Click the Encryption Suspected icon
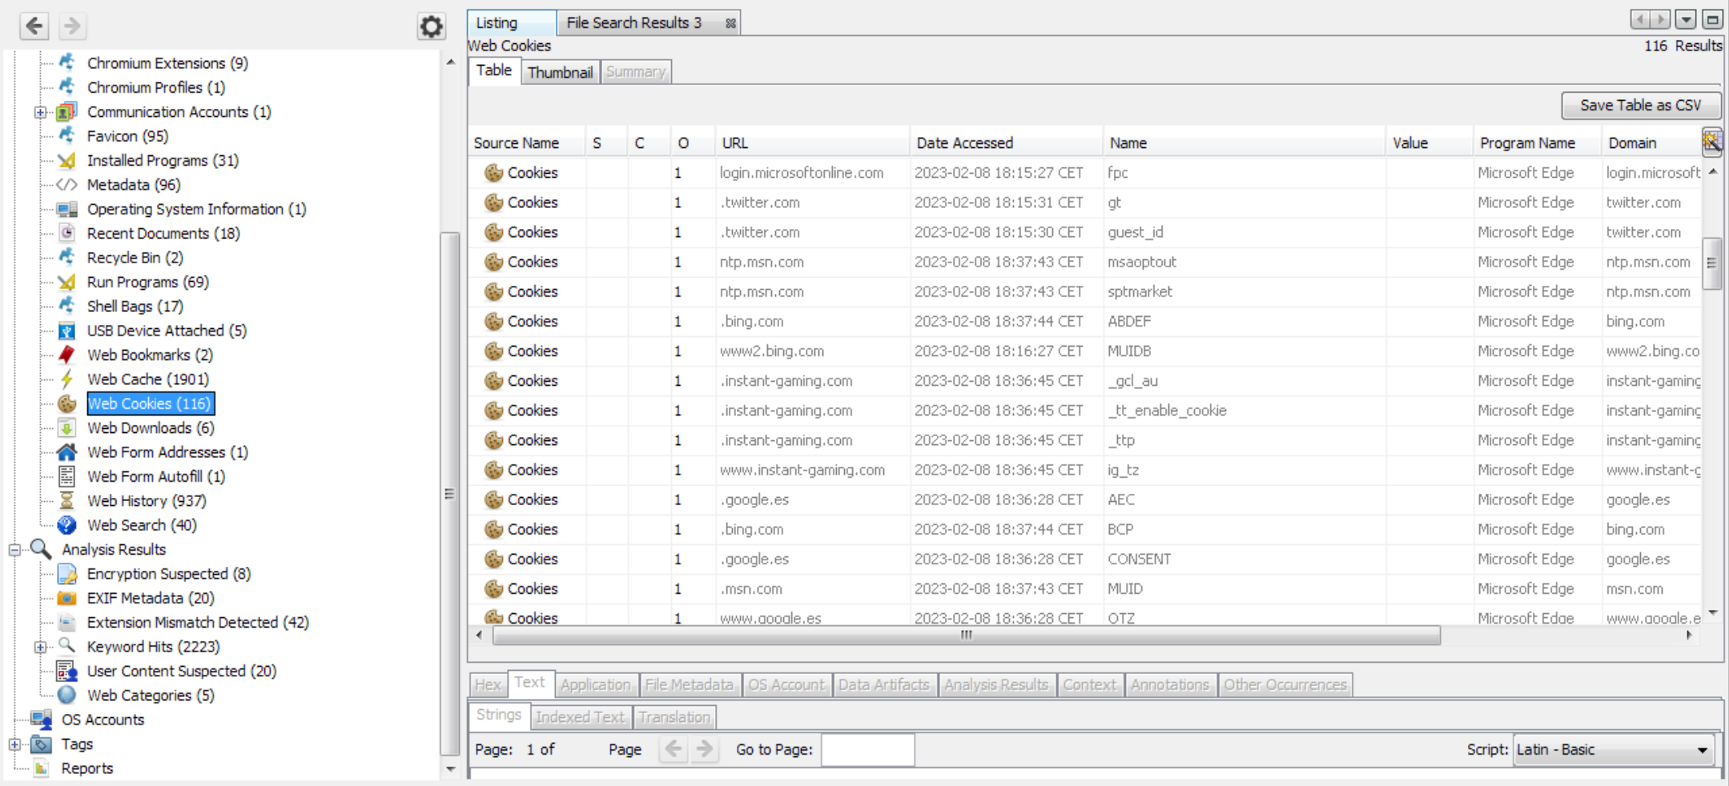 67,574
